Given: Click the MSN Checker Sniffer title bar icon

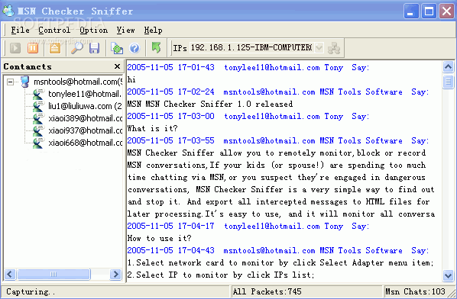Looking at the screenshot, I should click(8, 11).
